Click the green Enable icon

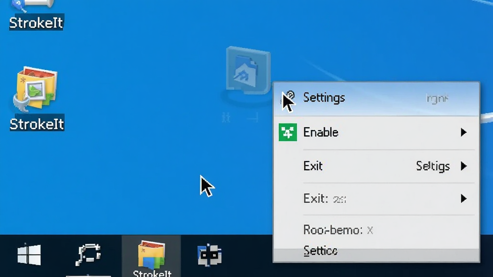(x=288, y=132)
